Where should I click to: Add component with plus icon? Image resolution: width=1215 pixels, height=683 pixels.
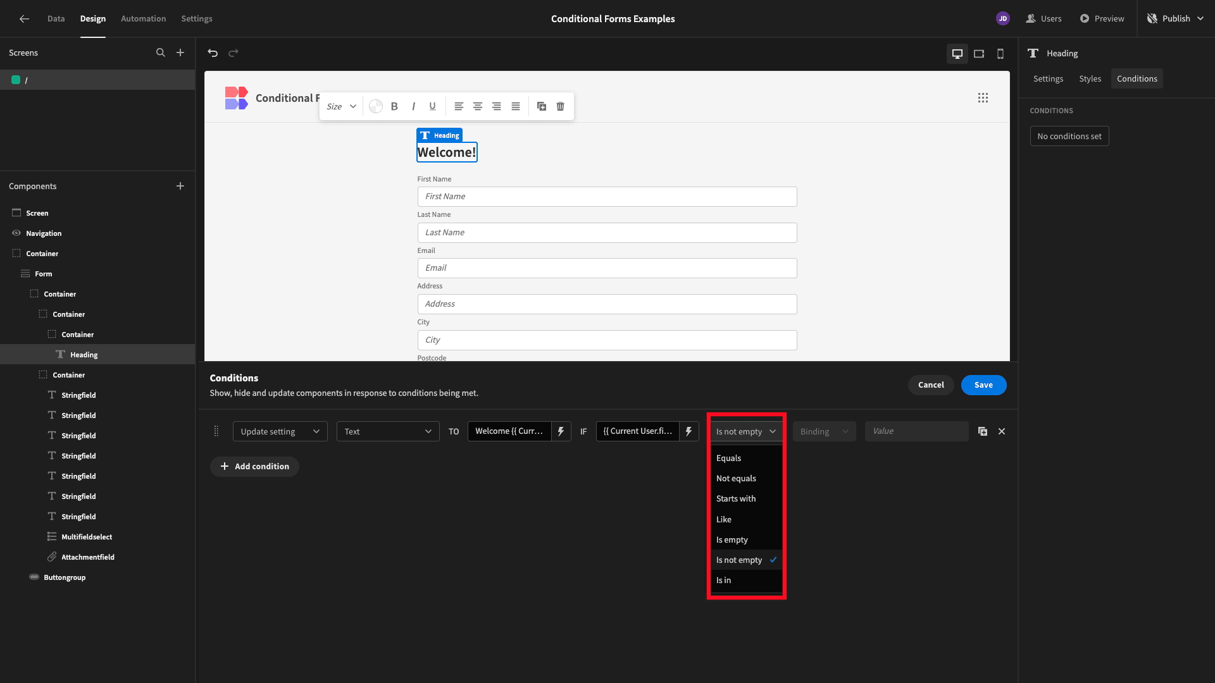click(180, 186)
